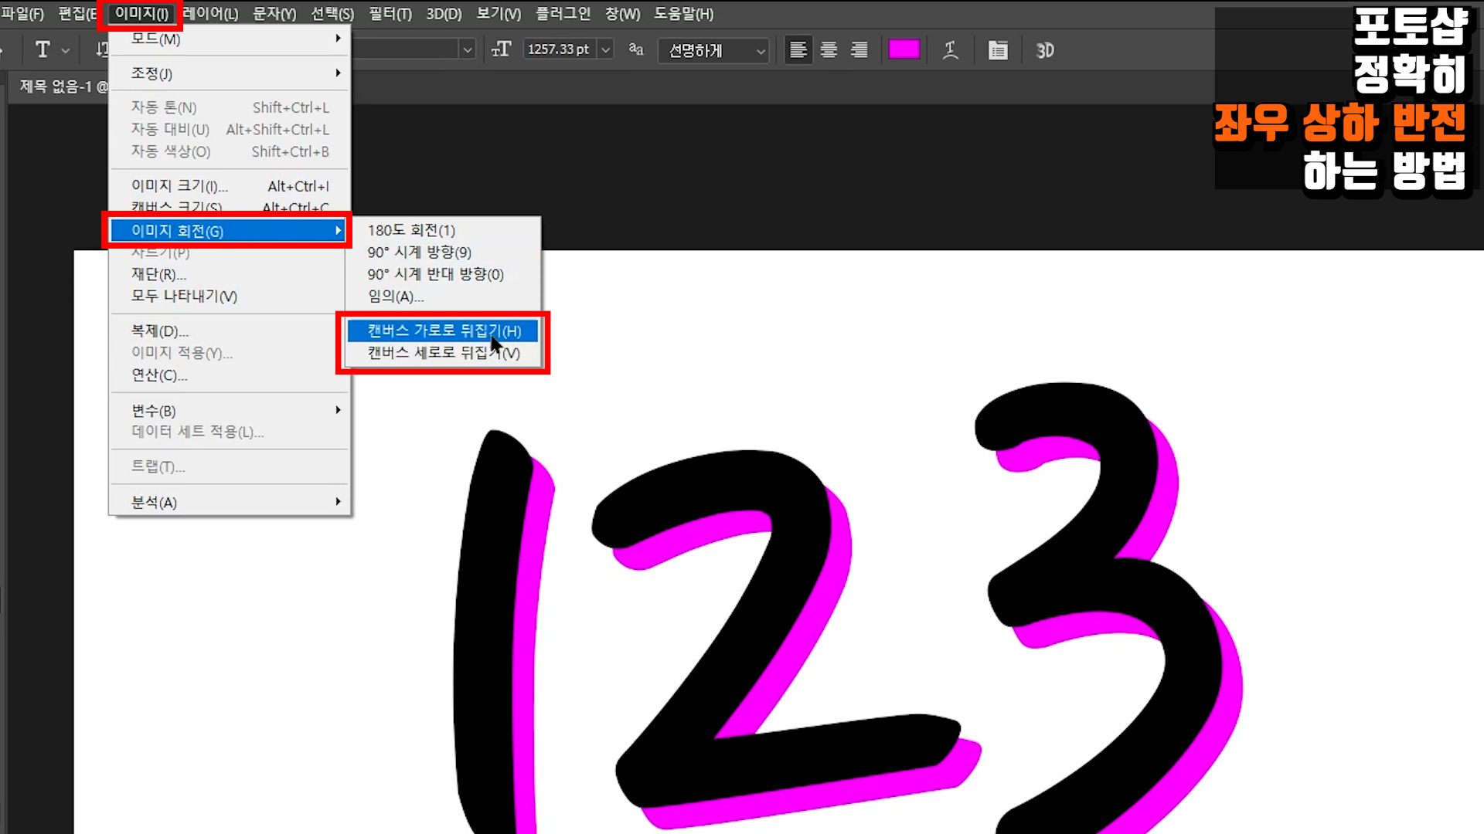The width and height of the screenshot is (1484, 834).
Task: Click the 1257.33 pt font size field
Action: click(x=559, y=50)
